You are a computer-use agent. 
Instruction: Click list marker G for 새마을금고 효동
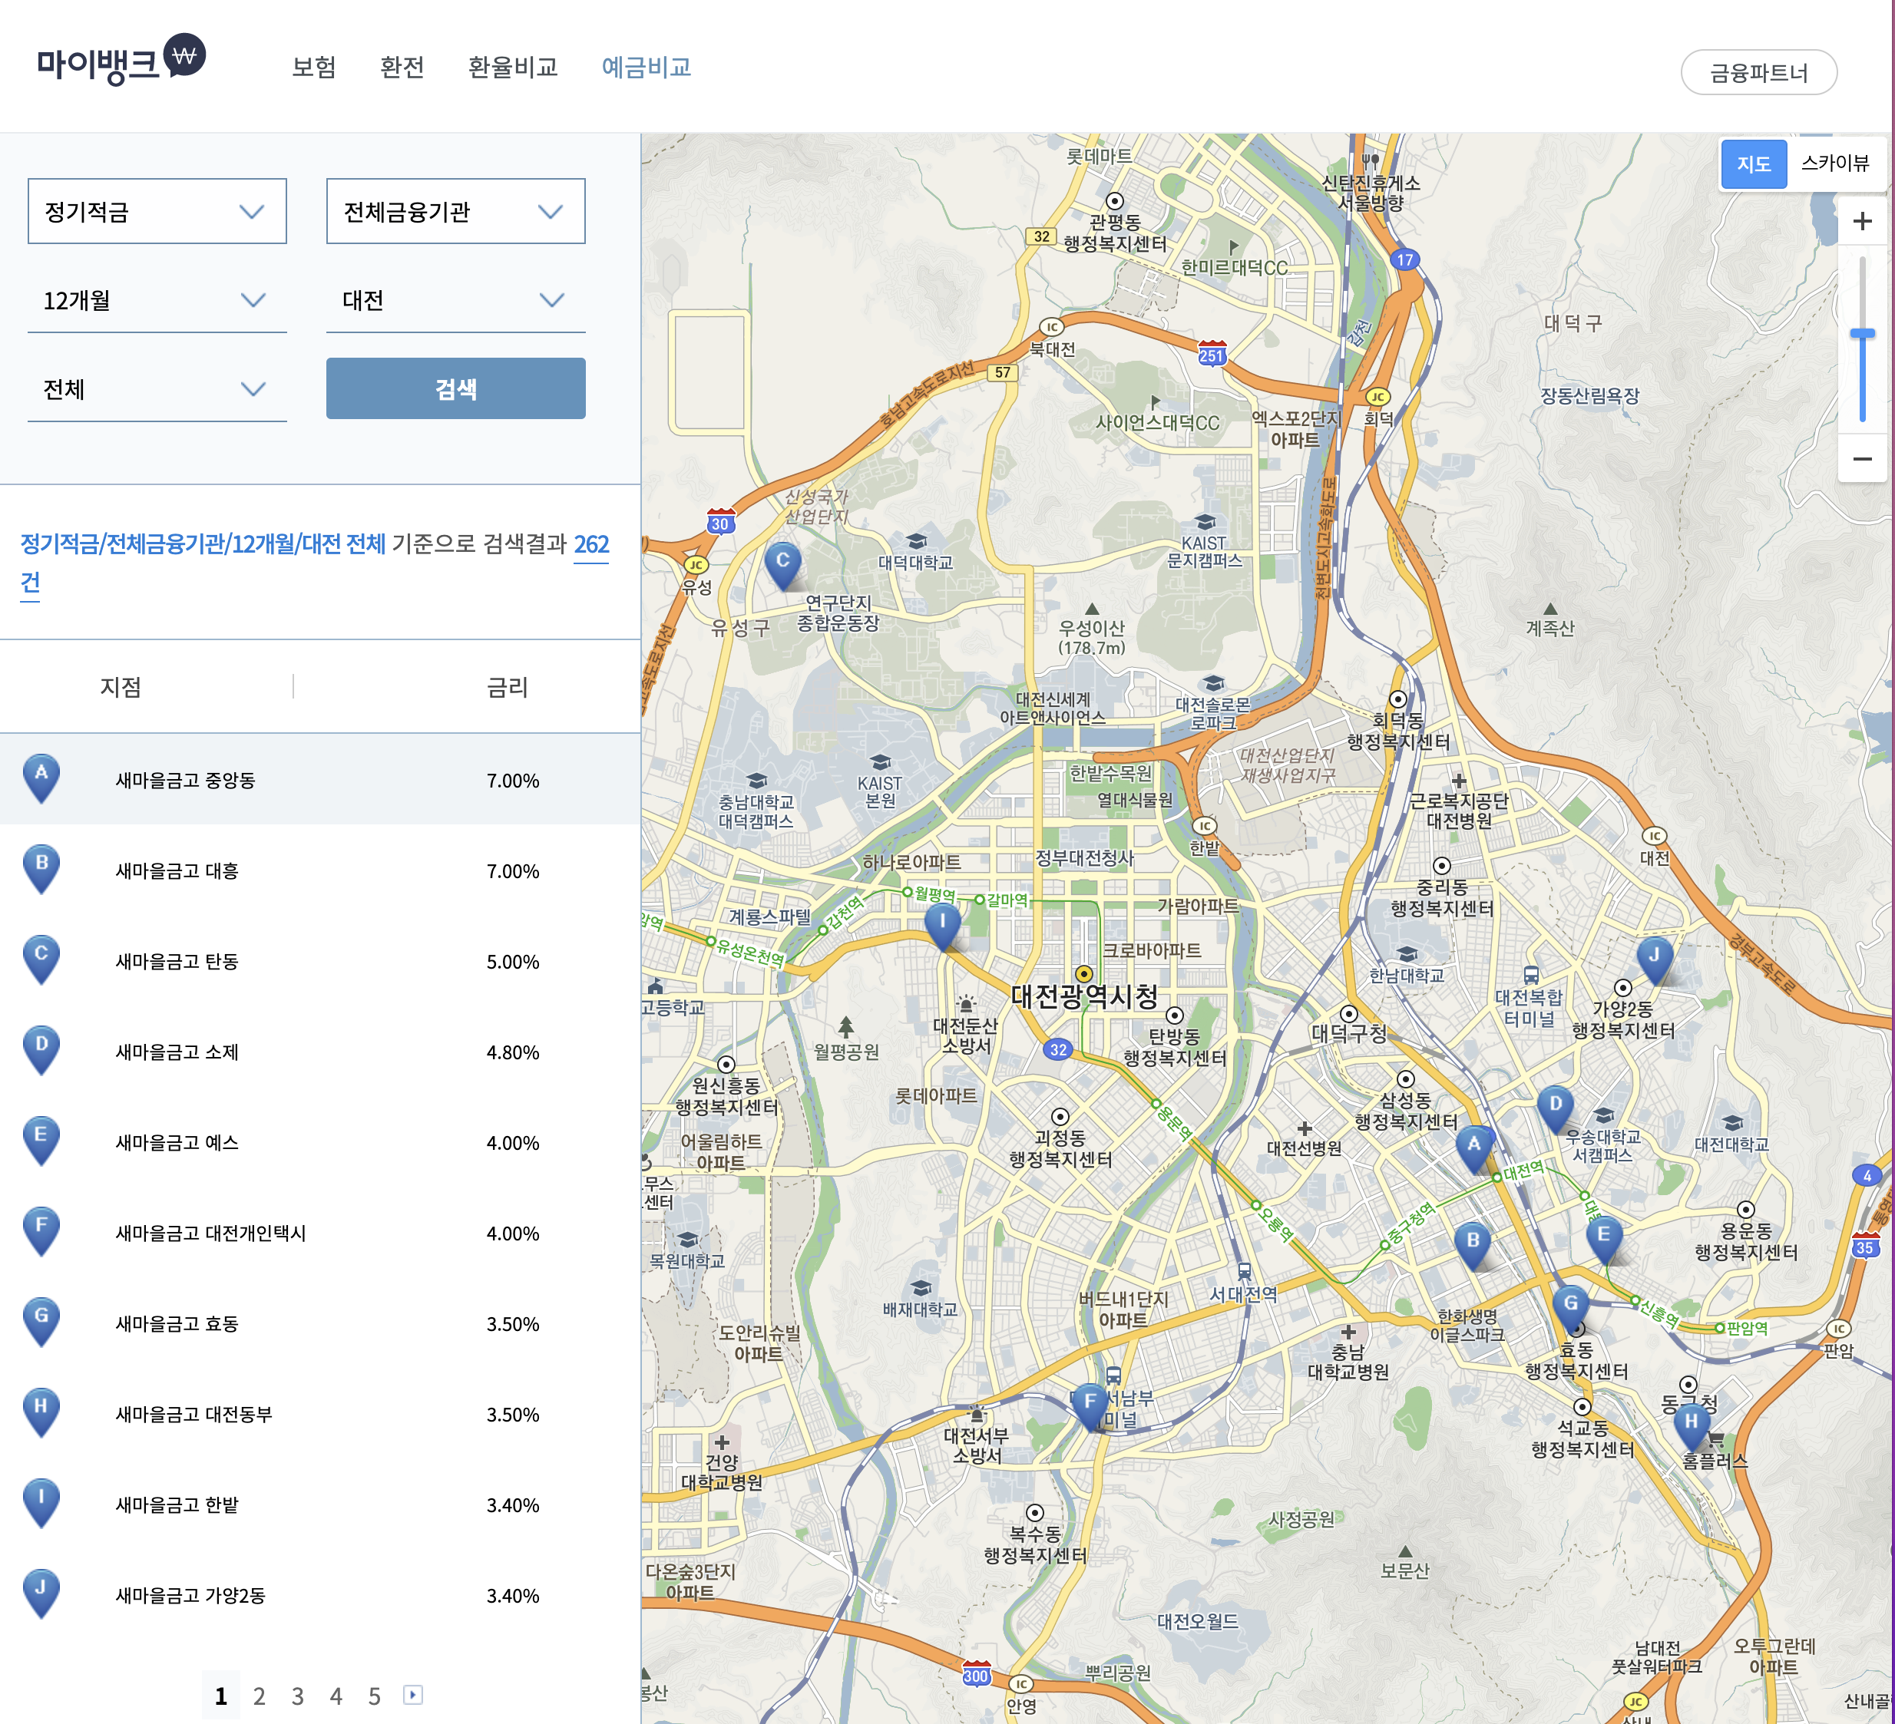[x=41, y=1322]
